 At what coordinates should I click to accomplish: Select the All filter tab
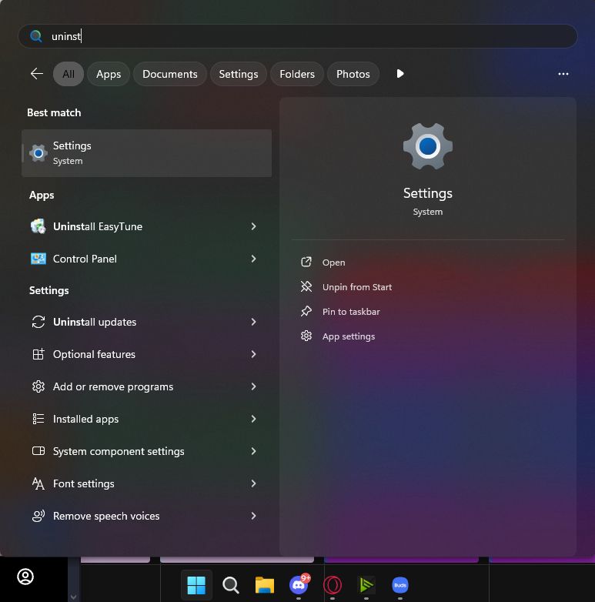point(69,74)
